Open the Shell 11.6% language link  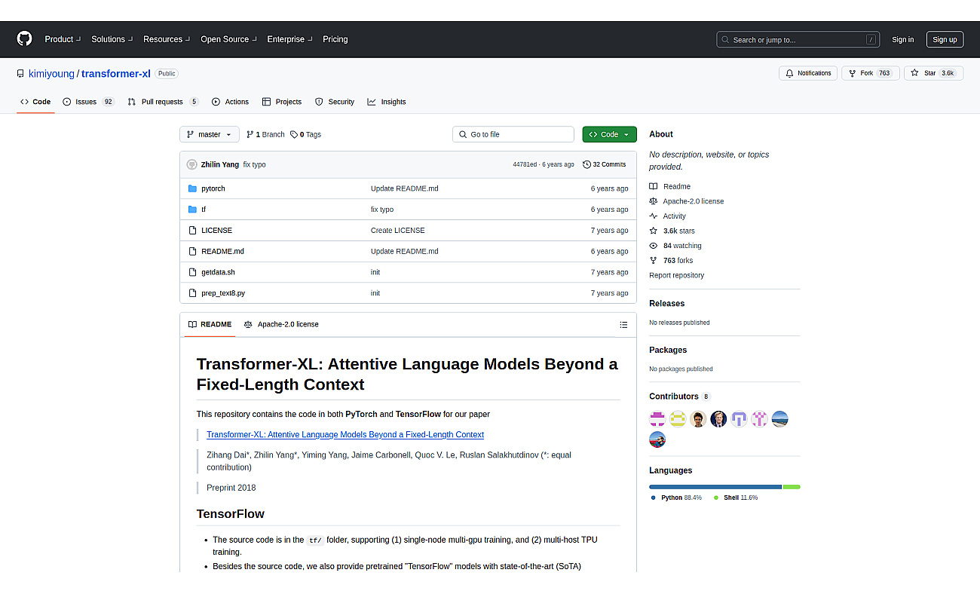coord(736,498)
